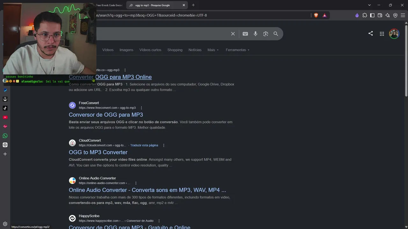This screenshot has width=408, height=229.
Task: Switch to the Notícias search tab
Action: coord(195,50)
